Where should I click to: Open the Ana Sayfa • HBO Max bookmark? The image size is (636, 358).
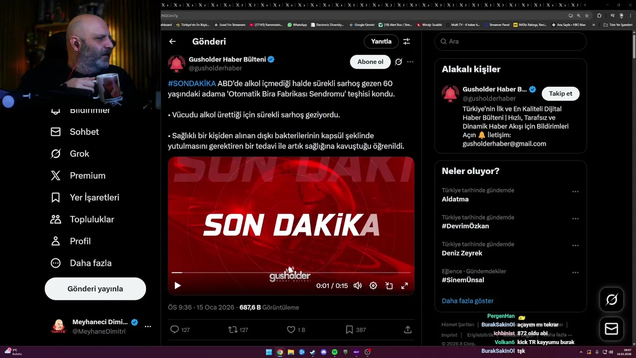coord(569,25)
